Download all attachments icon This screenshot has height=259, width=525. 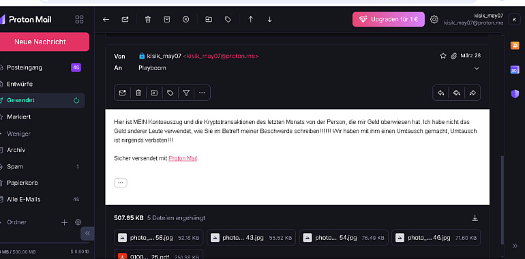(475, 218)
